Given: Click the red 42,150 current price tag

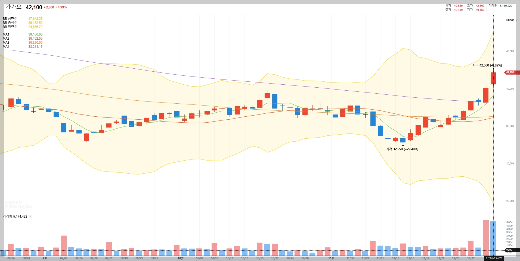Looking at the screenshot, I should click(512, 72).
